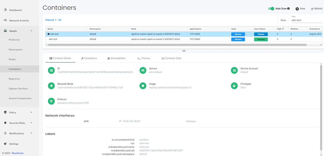Image resolution: width=324 pixels, height=156 pixels.
Task: Select Containers in the sidebar
Action: tap(19, 69)
